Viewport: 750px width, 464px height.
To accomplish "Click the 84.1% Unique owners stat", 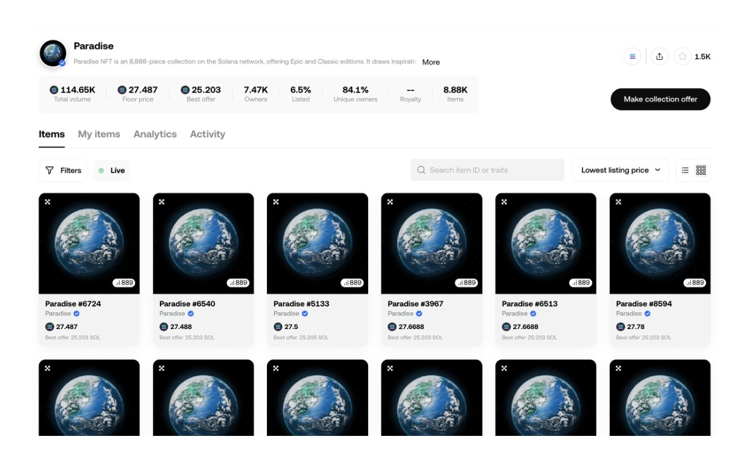I will coord(356,94).
